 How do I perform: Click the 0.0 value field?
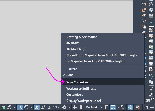[x=148, y=101]
